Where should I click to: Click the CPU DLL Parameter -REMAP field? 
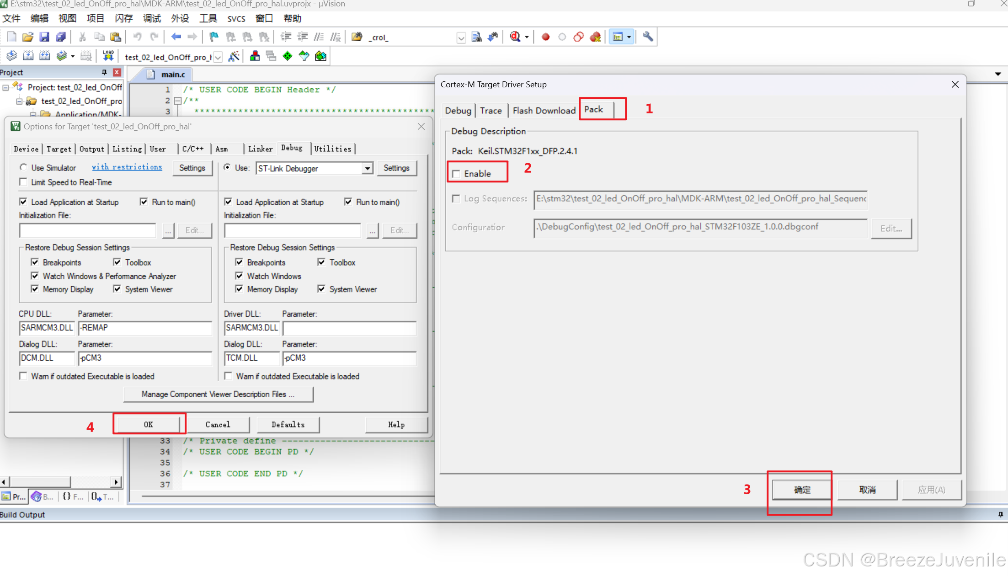(x=144, y=328)
